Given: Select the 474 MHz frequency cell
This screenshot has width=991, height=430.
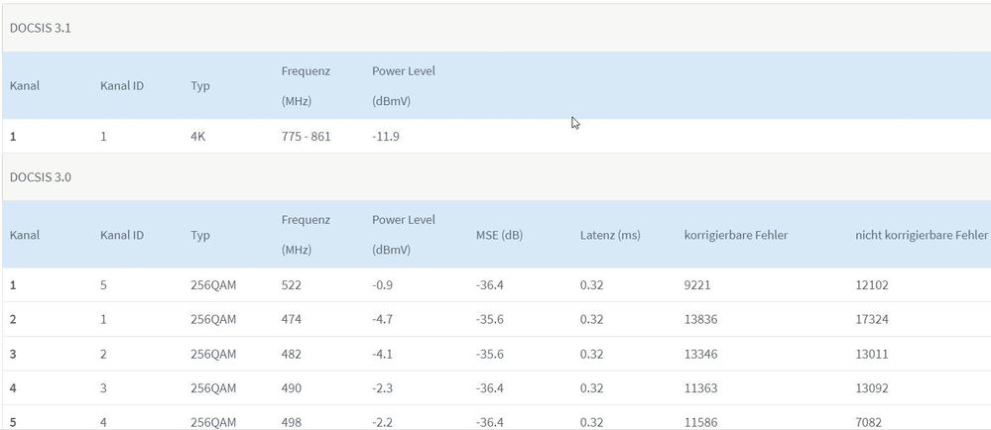Looking at the screenshot, I should click(x=292, y=319).
